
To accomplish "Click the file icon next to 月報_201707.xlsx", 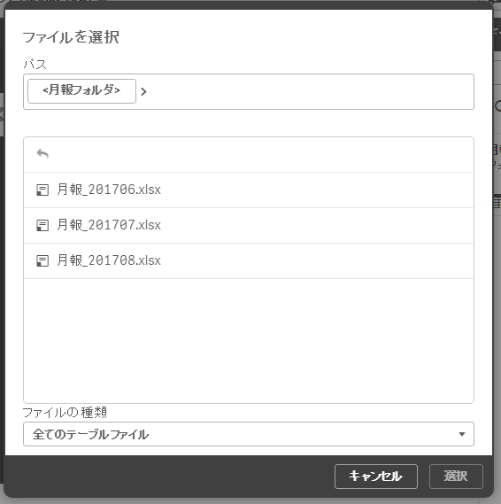I will click(x=42, y=225).
